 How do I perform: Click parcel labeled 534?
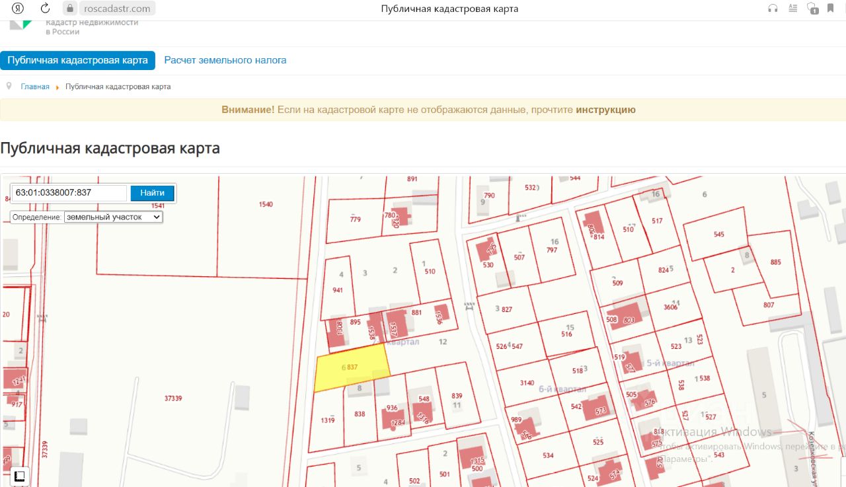(x=548, y=455)
